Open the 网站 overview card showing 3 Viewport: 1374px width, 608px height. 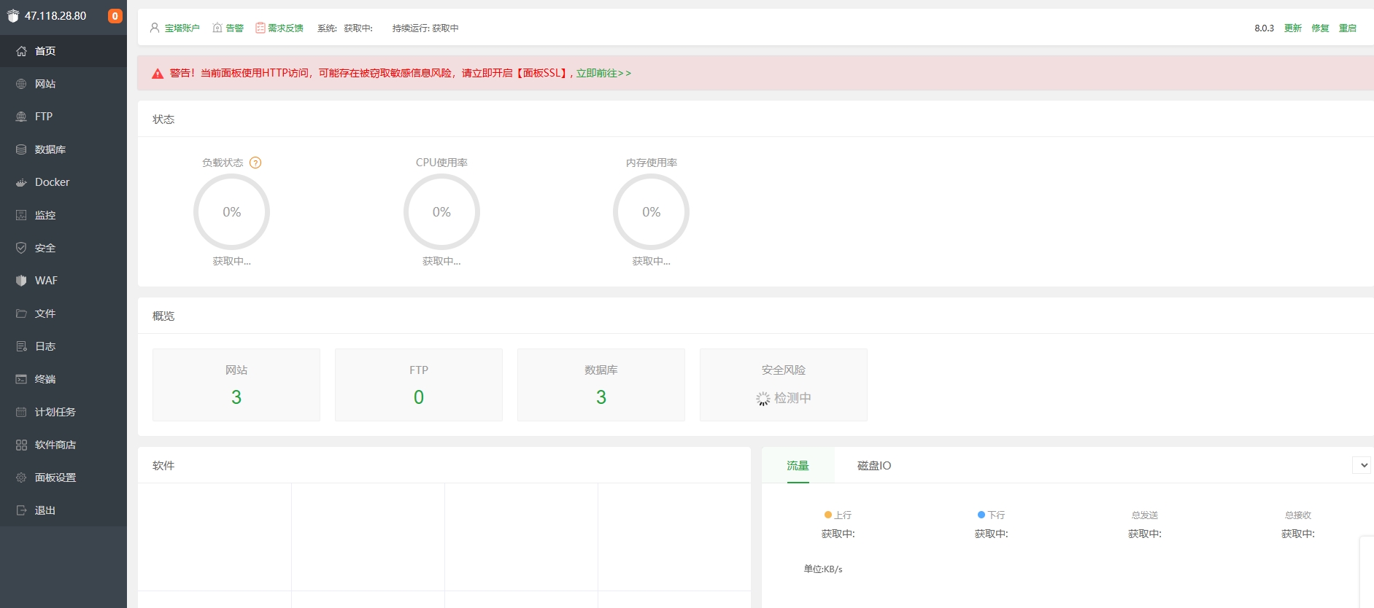(x=236, y=385)
